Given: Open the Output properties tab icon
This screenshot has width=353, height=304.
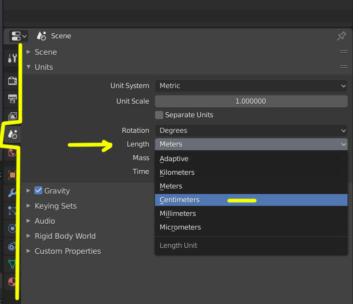Looking at the screenshot, I should (12, 99).
